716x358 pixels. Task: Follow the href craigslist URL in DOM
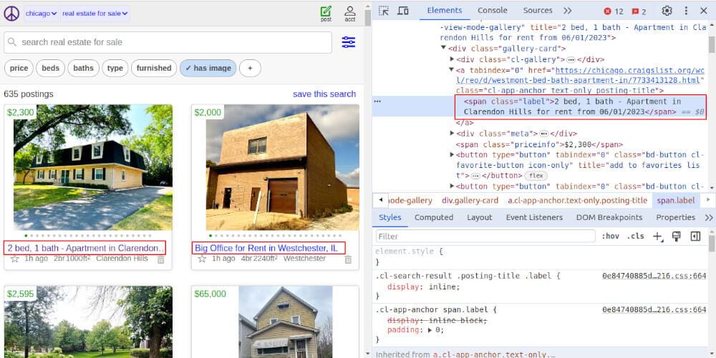(581, 75)
